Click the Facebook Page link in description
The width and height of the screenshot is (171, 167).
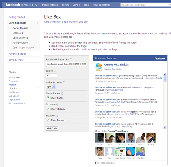[99, 33]
